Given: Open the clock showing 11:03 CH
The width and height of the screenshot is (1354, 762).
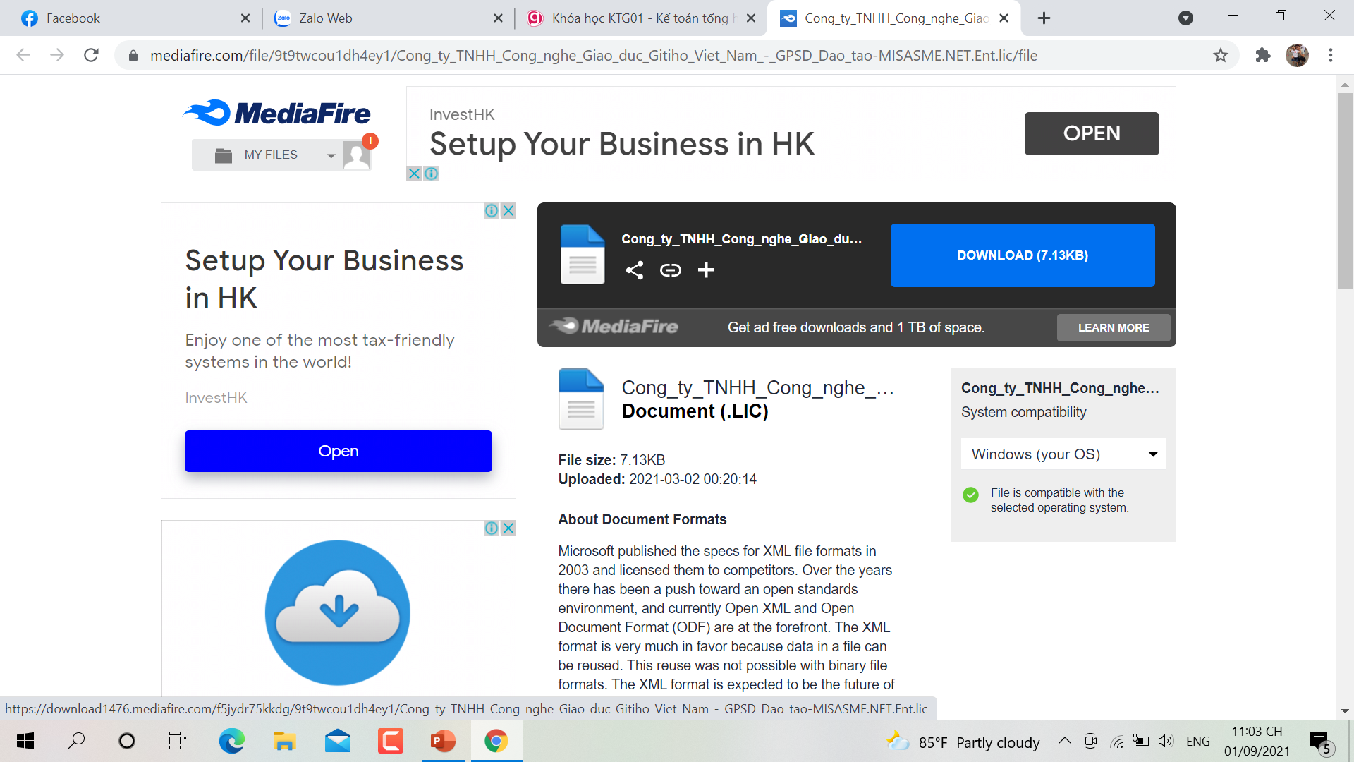Looking at the screenshot, I should point(1257,741).
